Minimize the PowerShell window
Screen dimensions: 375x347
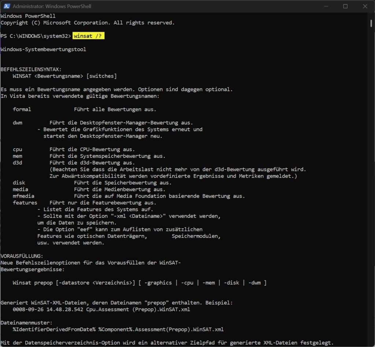point(326,6)
